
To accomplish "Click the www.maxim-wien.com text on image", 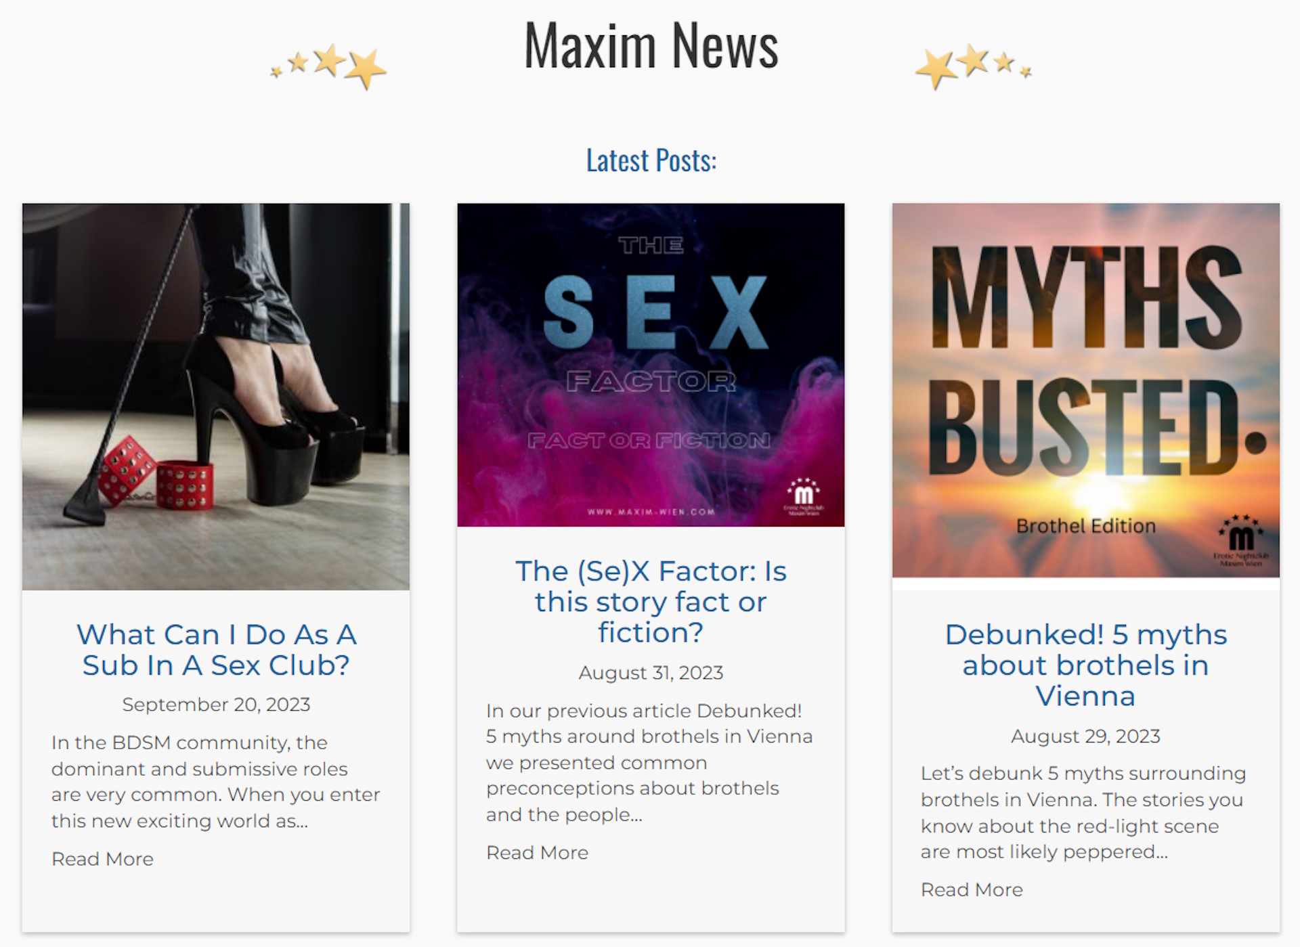I will (651, 512).
